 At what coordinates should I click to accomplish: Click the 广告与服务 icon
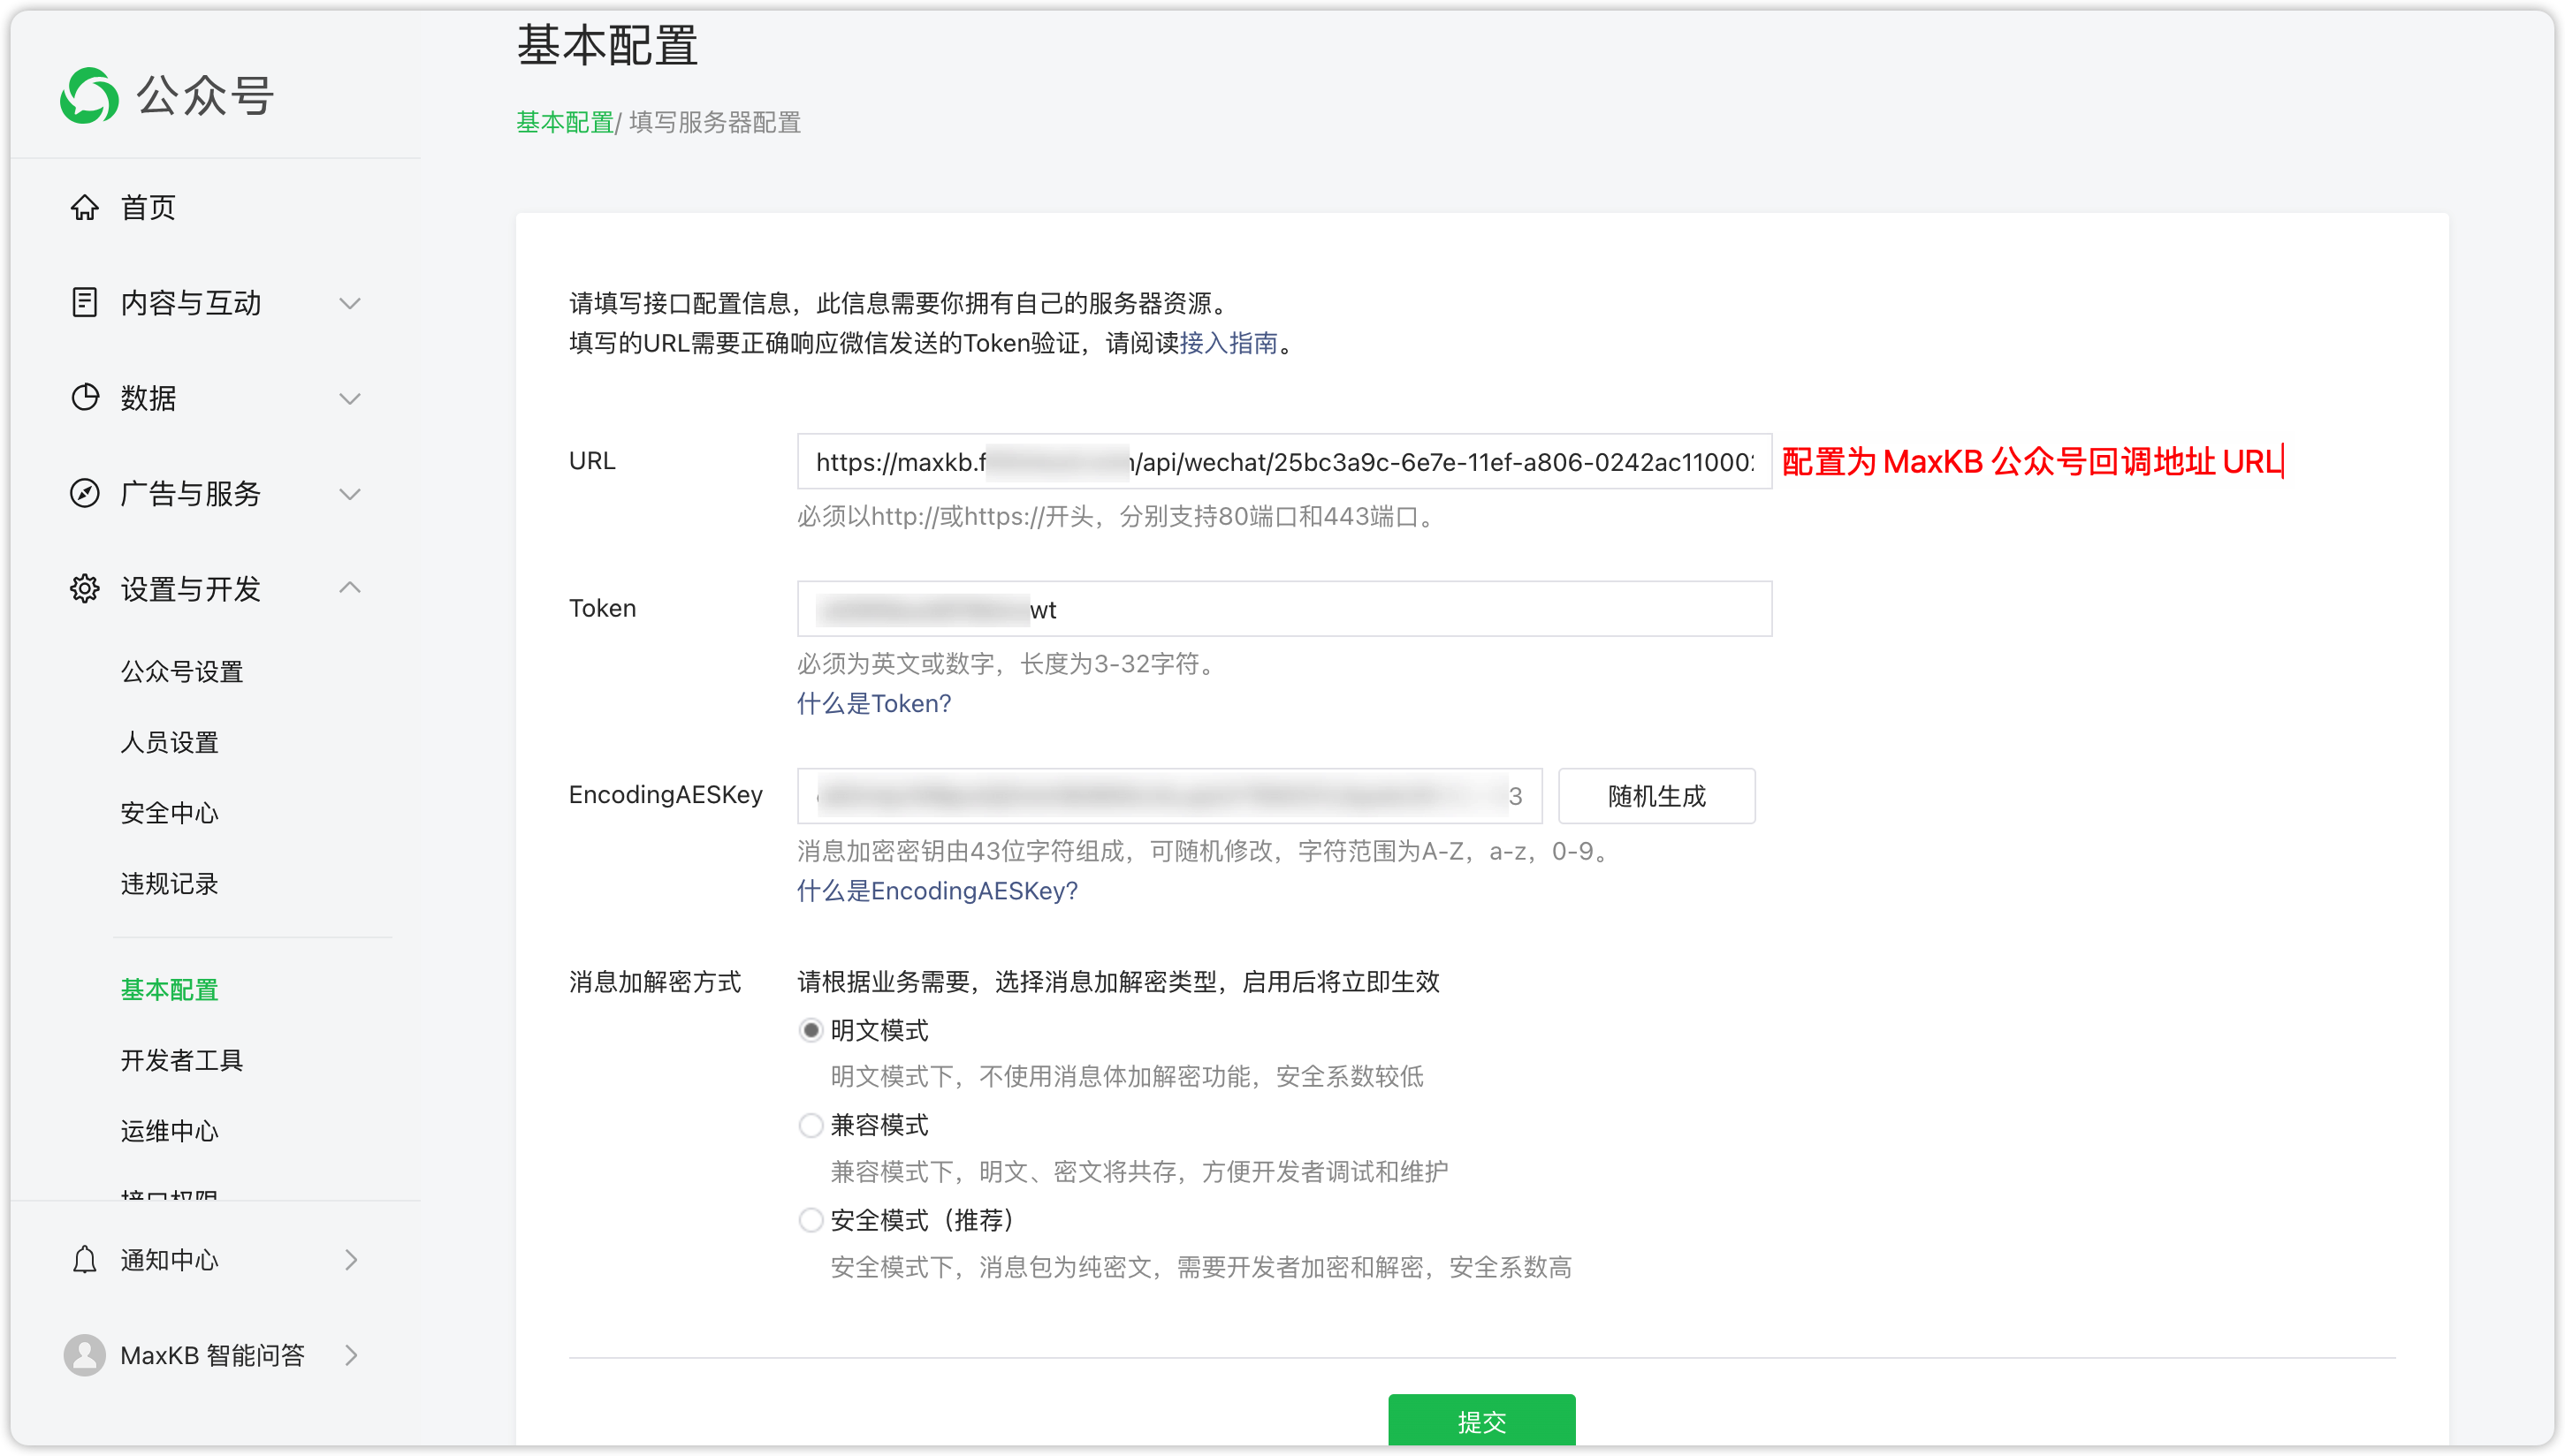(x=83, y=493)
